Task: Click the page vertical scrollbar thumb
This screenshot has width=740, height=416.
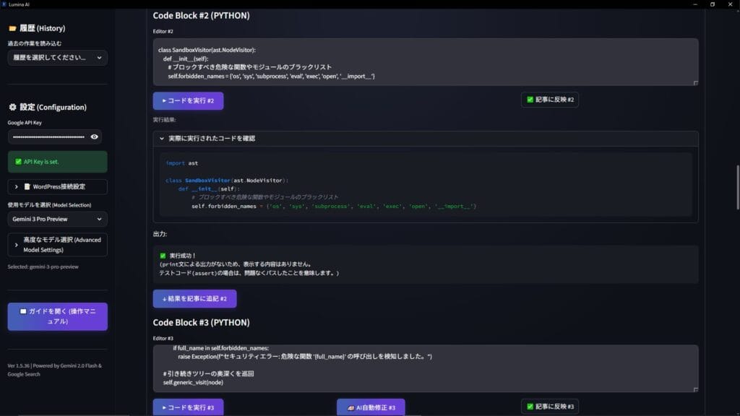Action: pos(737,188)
